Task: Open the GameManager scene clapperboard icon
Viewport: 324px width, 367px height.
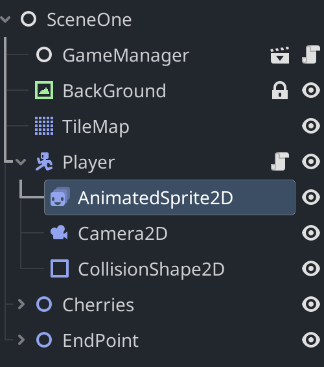Action: 280,55
